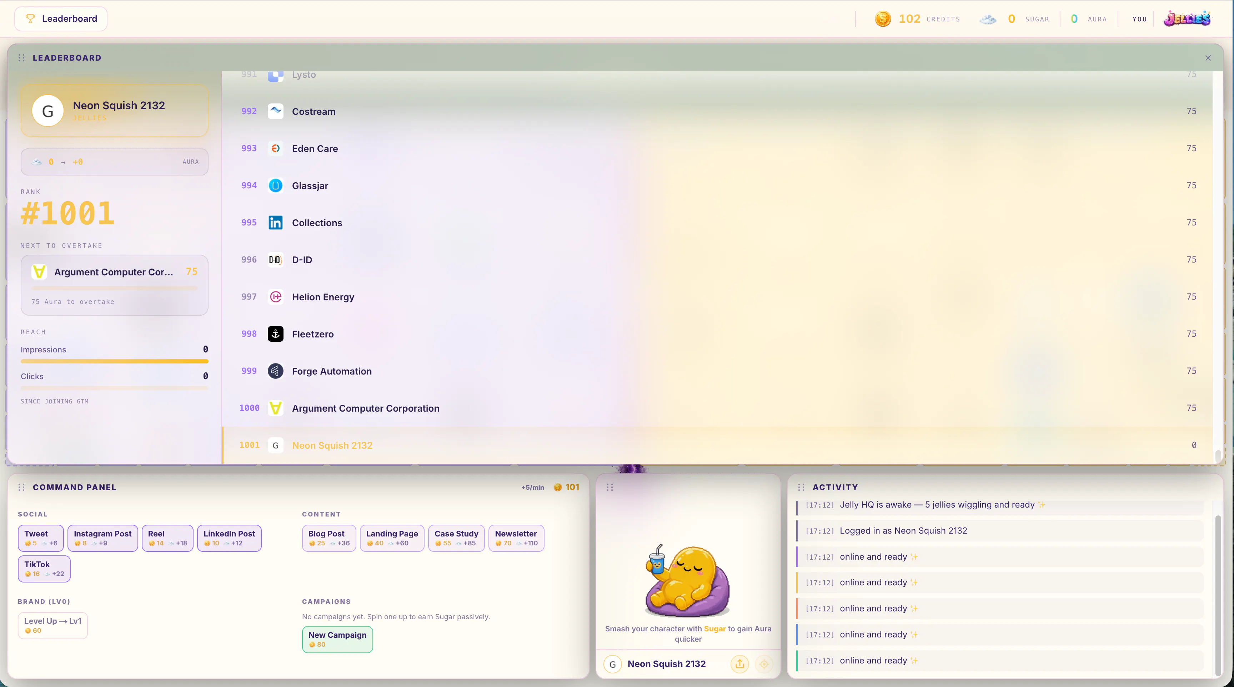Create an Instagram Post
1234x687 pixels.
pos(102,538)
